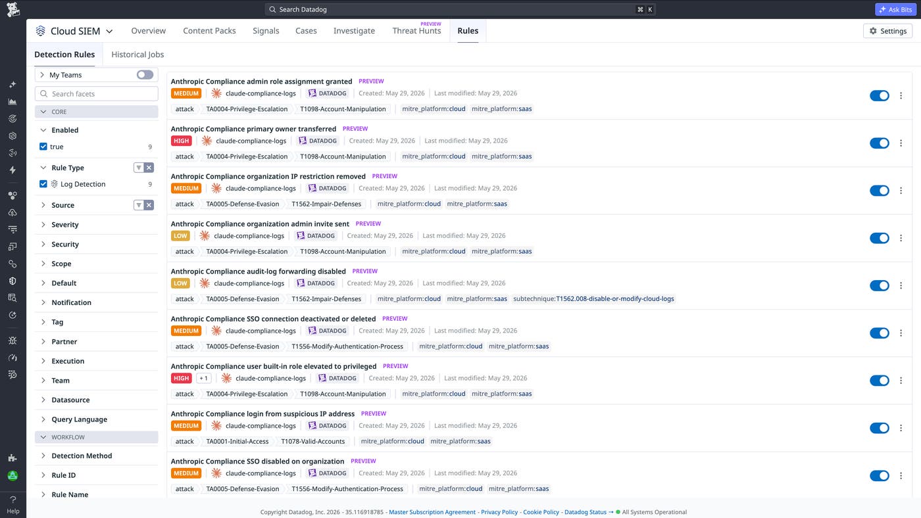Screen dimensions: 921x518
Task: Disable the organization admin invite sent rule
Action: (x=880, y=238)
